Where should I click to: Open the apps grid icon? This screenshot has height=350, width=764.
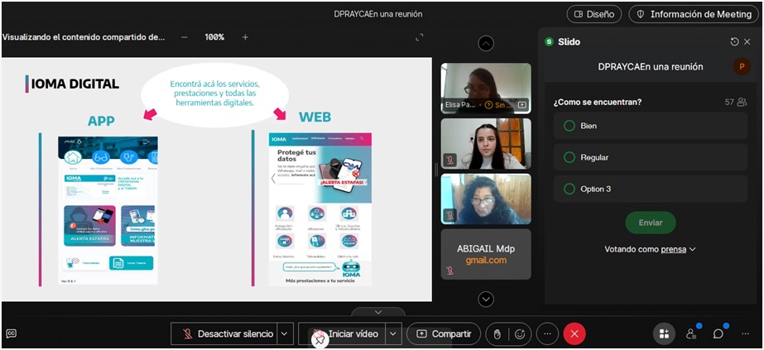click(664, 333)
